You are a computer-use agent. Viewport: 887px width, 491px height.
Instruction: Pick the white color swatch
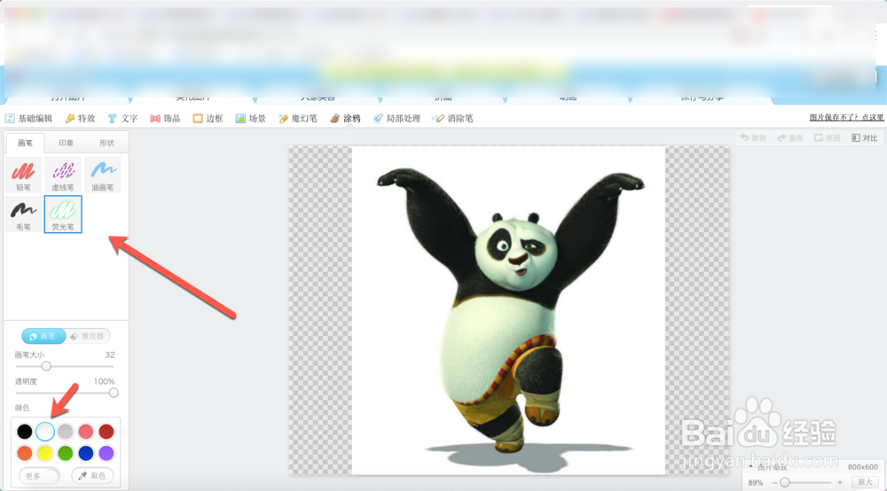(x=45, y=432)
